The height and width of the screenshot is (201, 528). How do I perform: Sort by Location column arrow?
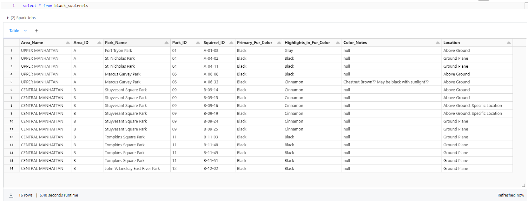point(509,43)
